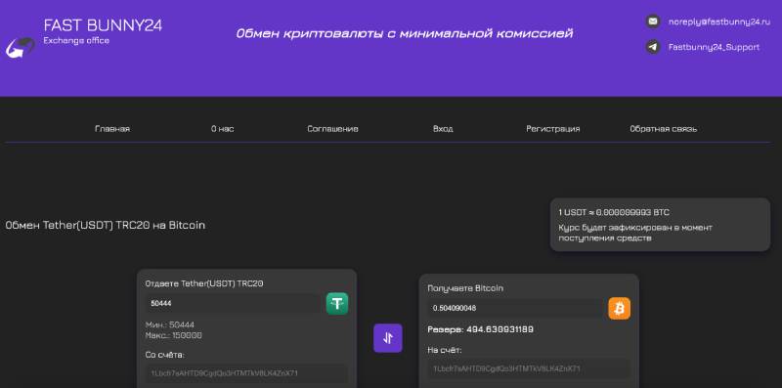782x388 pixels.
Task: Click the Макс.: 150000 text
Action: [x=174, y=335]
